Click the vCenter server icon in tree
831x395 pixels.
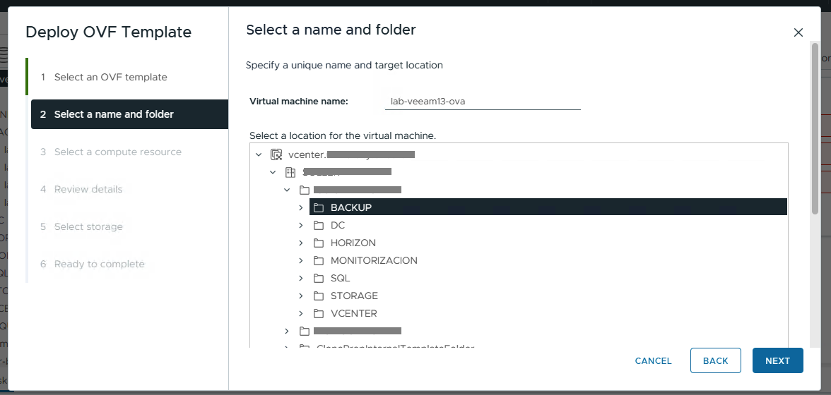(x=276, y=154)
